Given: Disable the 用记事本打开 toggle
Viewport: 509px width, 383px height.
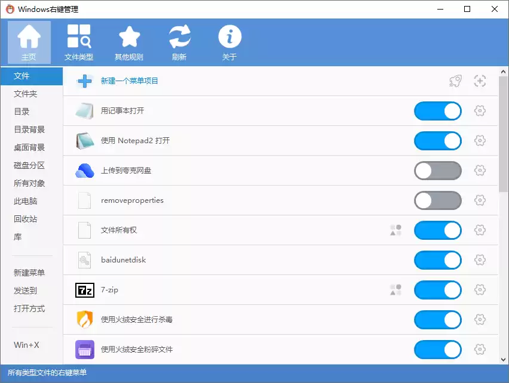Looking at the screenshot, I should (437, 111).
